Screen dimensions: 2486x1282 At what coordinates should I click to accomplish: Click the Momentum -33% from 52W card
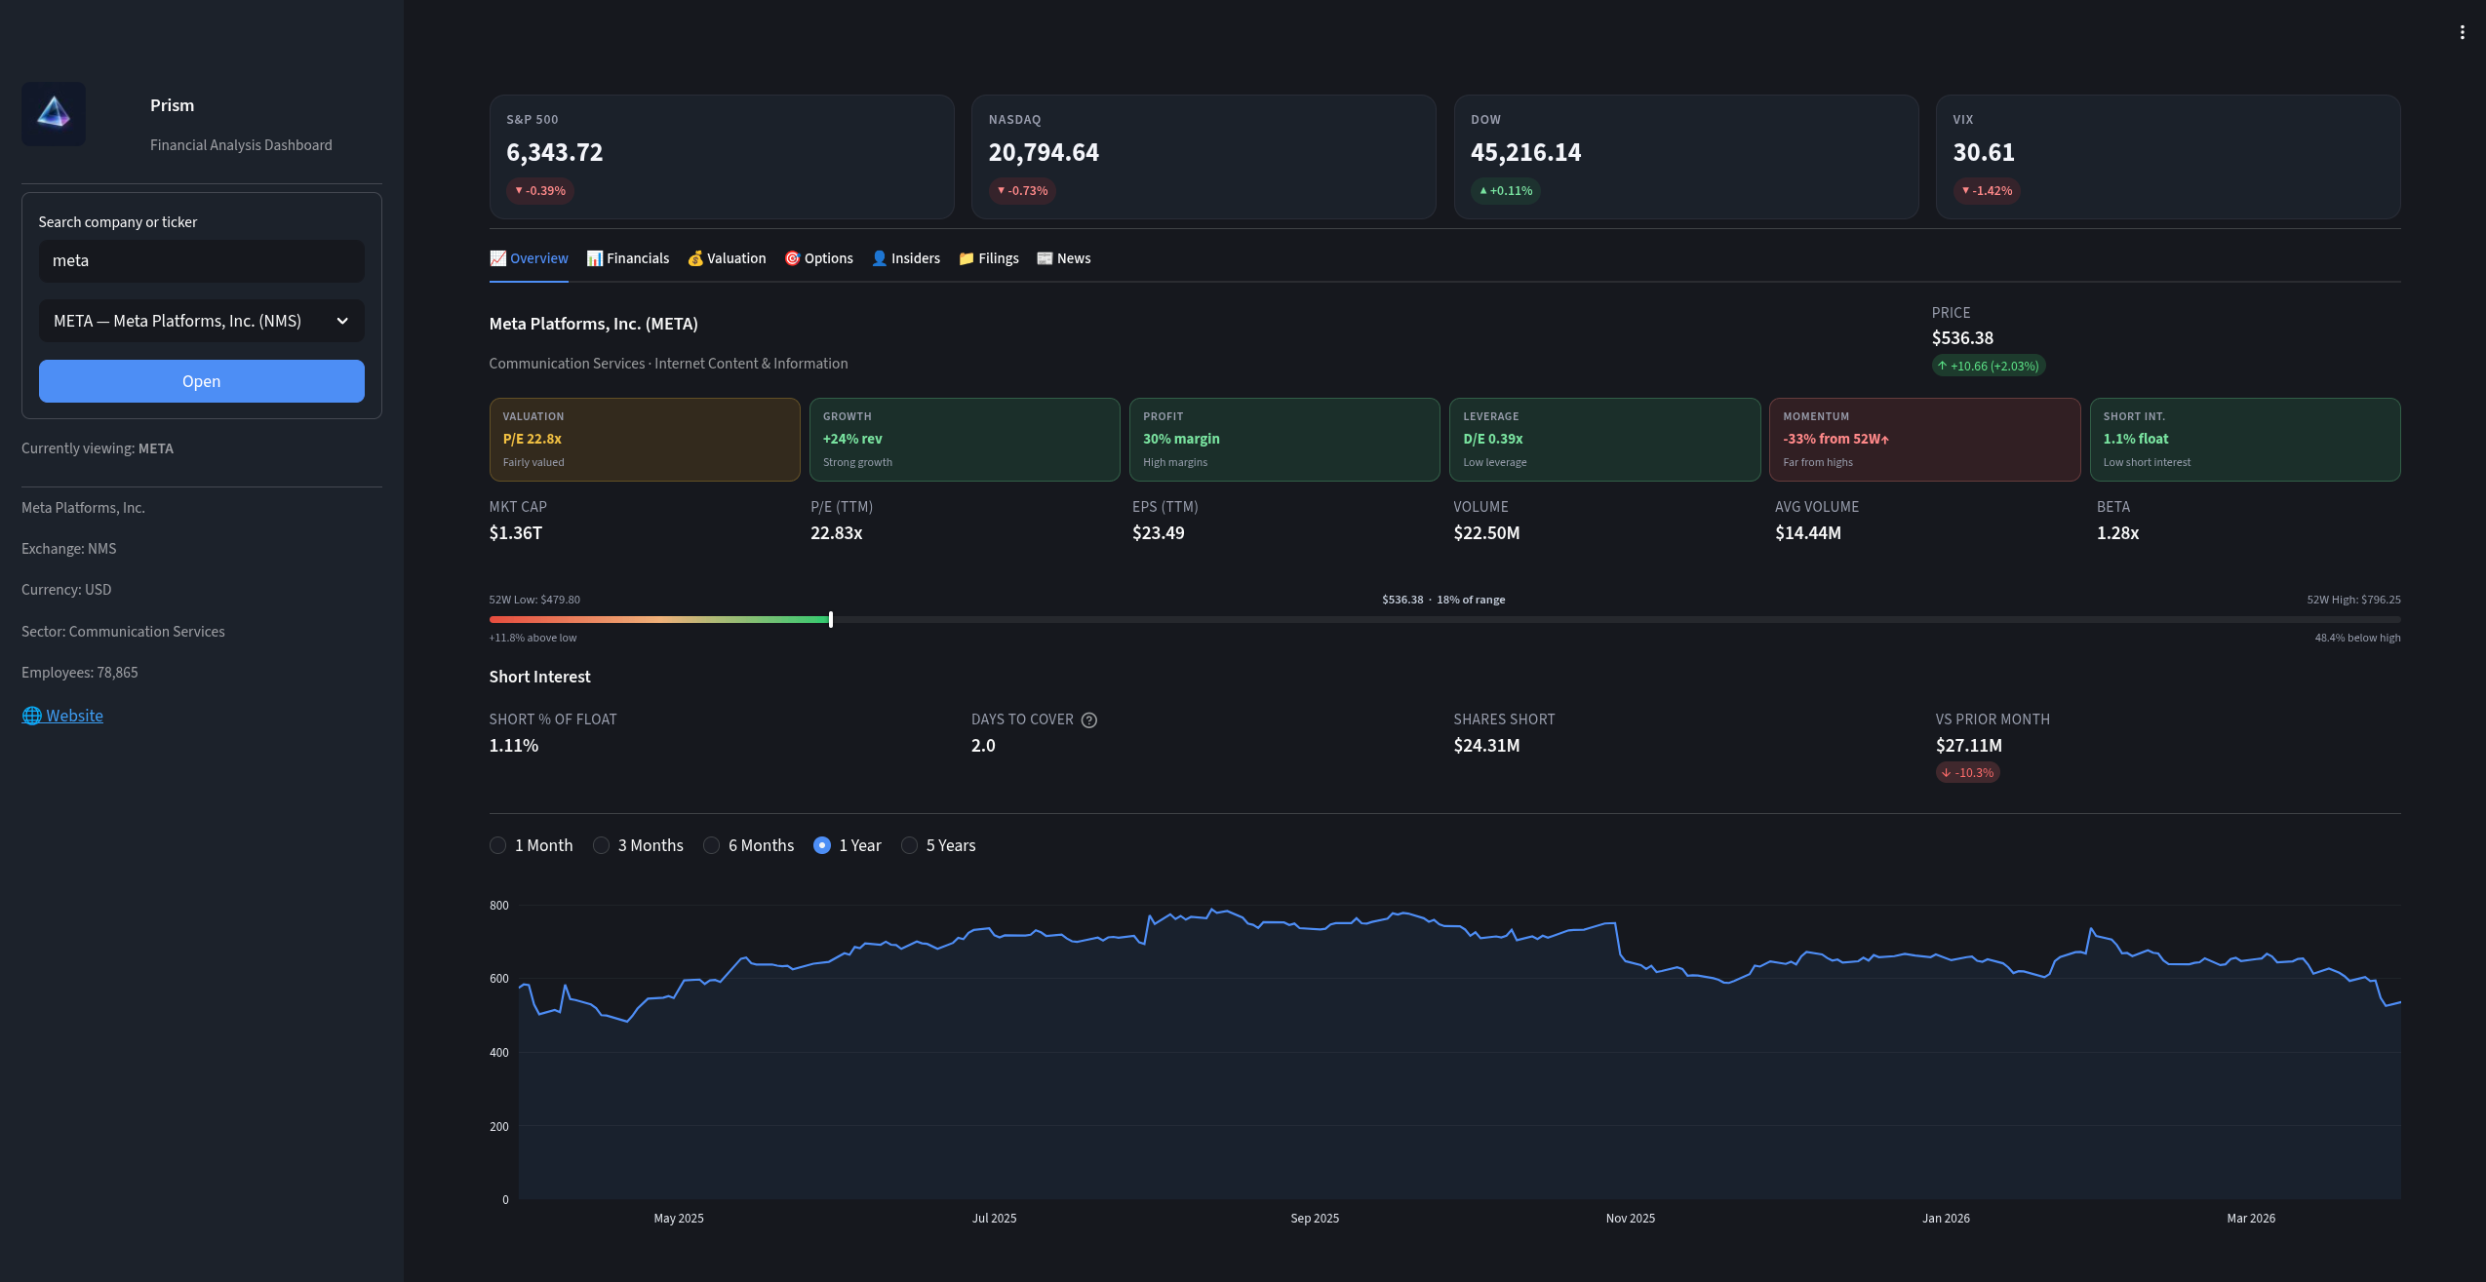click(1925, 440)
